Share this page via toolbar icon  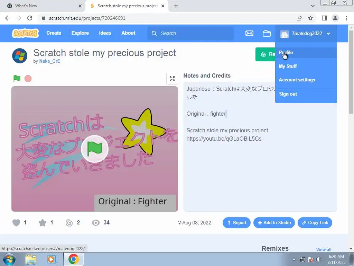point(299,18)
